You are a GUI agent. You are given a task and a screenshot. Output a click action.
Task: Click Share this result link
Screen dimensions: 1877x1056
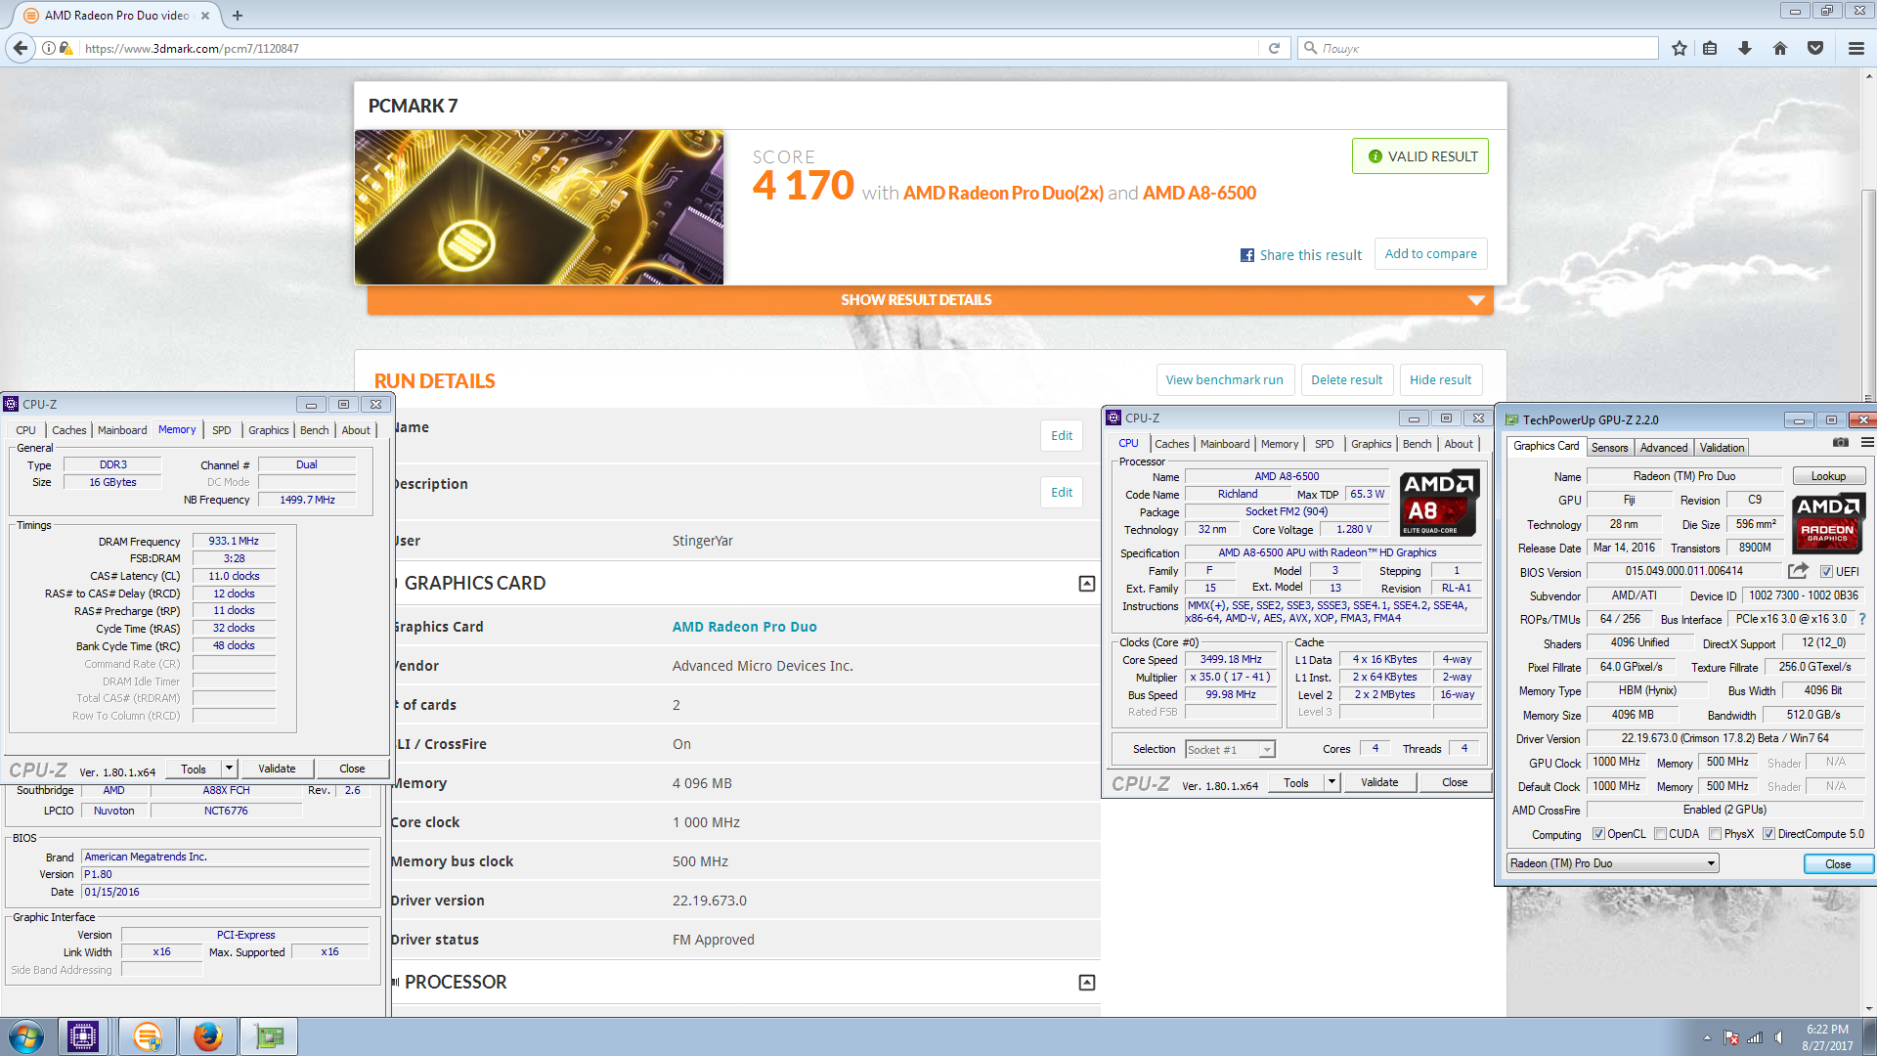(x=1310, y=255)
